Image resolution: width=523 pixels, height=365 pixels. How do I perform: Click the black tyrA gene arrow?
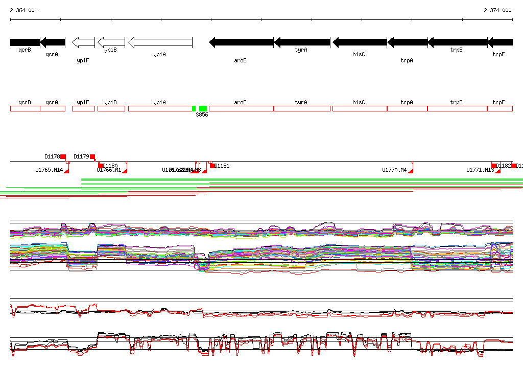pos(302,42)
